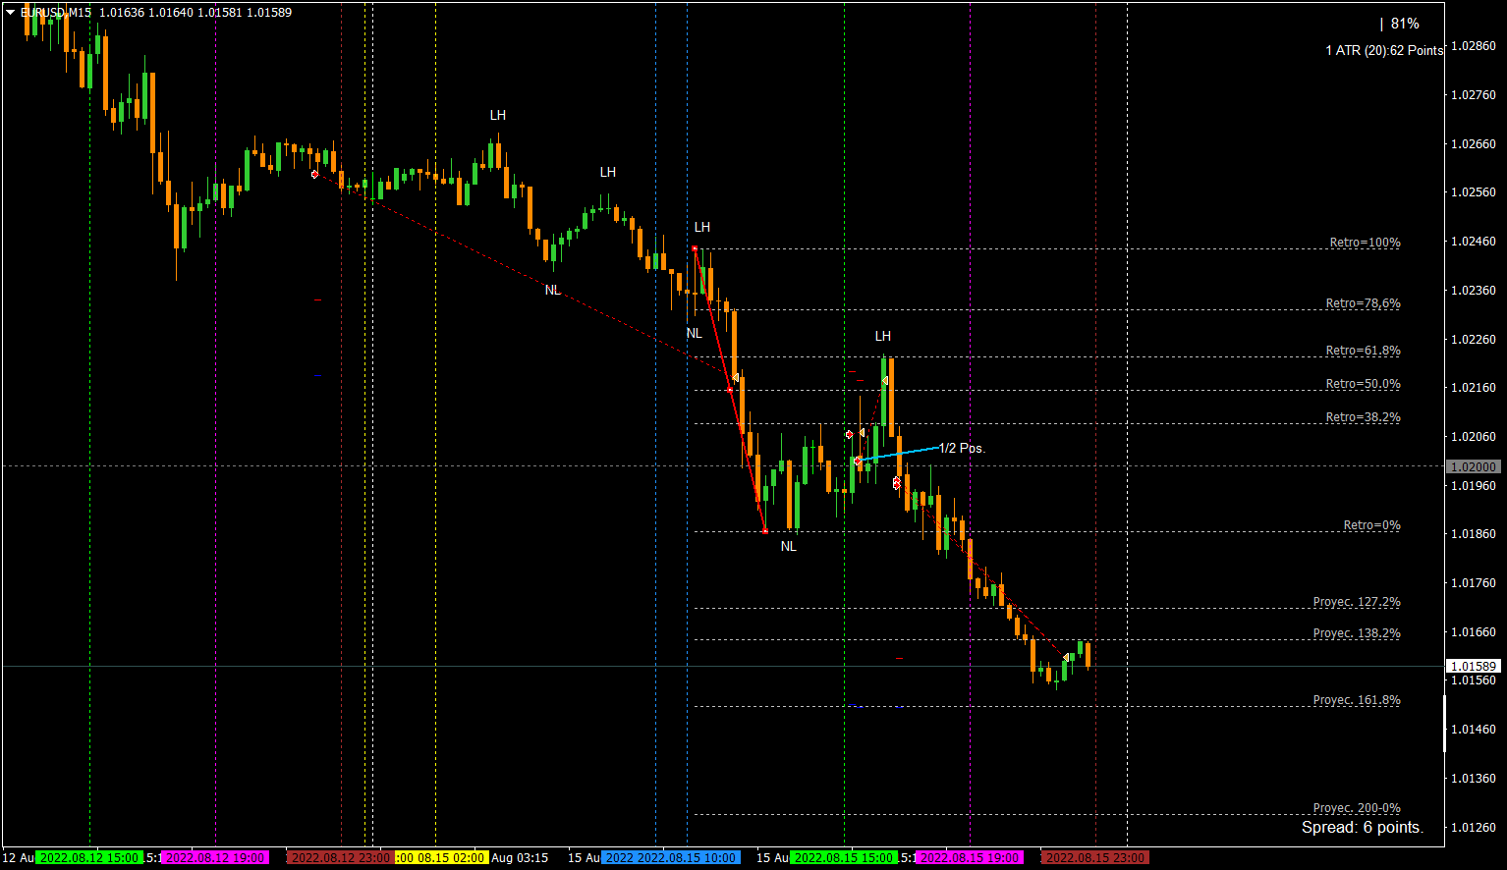This screenshot has height=870, width=1507.
Task: Click the LH label above the Retro=100% anchor
Action: pos(702,227)
